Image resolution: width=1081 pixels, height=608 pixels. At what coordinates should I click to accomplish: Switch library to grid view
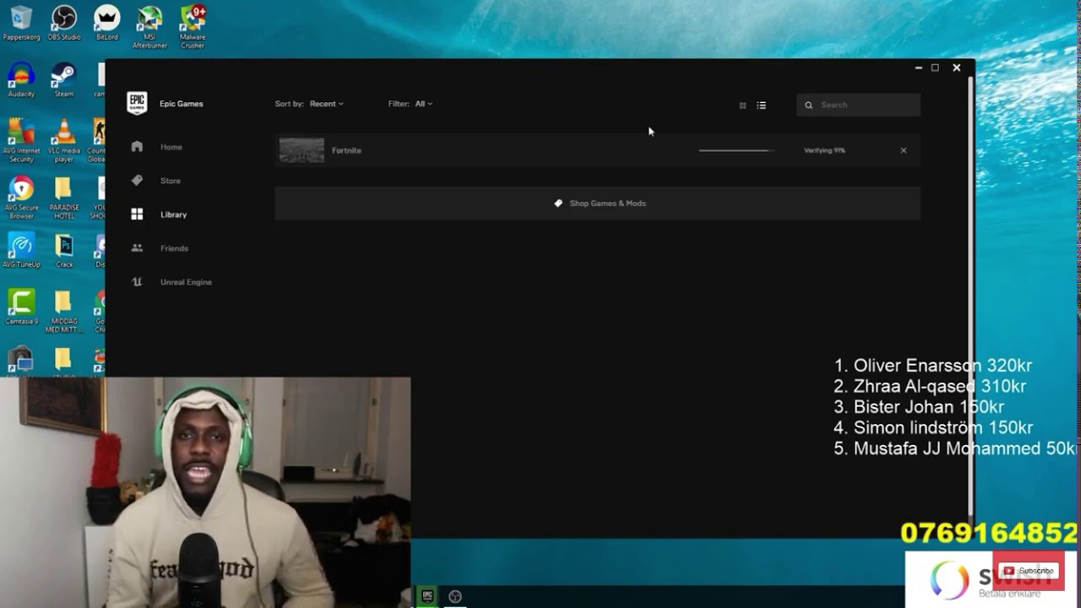pyautogui.click(x=742, y=106)
